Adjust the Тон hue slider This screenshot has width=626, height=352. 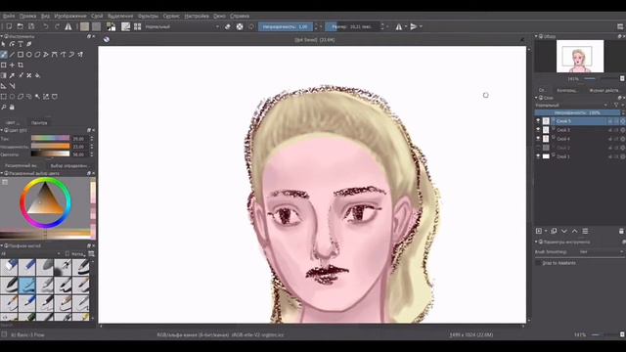[50, 139]
